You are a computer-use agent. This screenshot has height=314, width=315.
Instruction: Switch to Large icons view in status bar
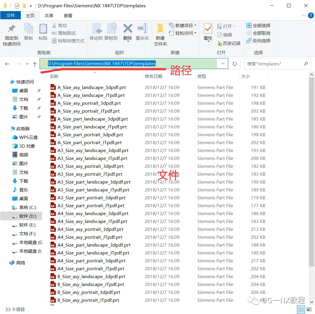tap(309, 310)
